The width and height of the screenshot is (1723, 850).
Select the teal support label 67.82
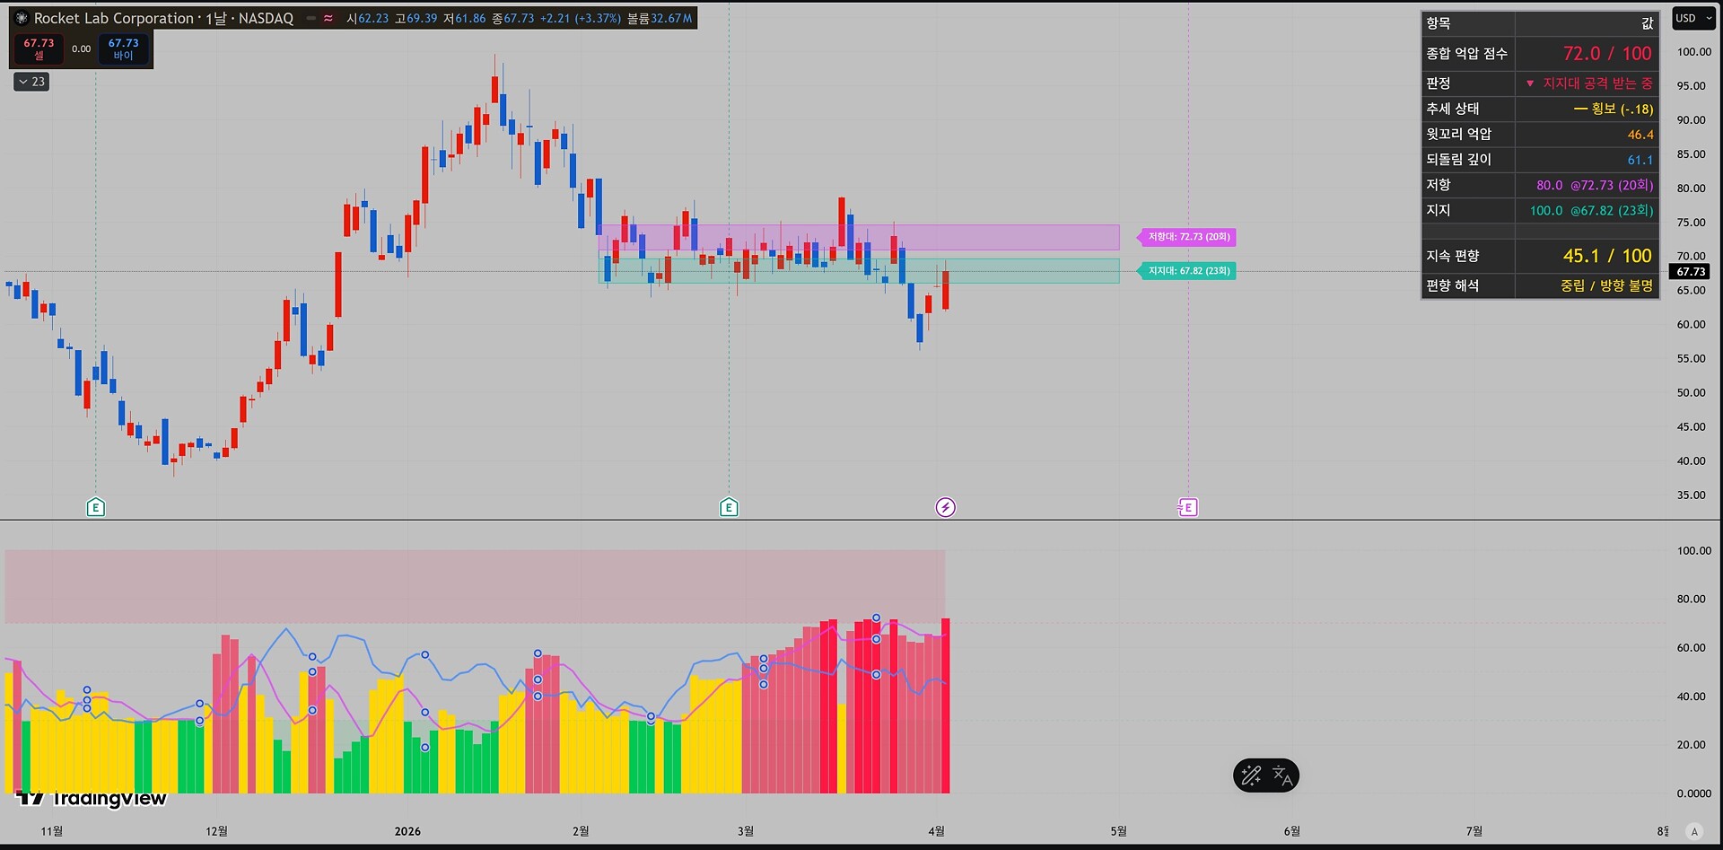(x=1186, y=271)
